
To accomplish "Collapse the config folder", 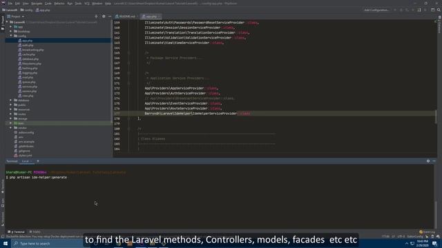I will [11, 36].
